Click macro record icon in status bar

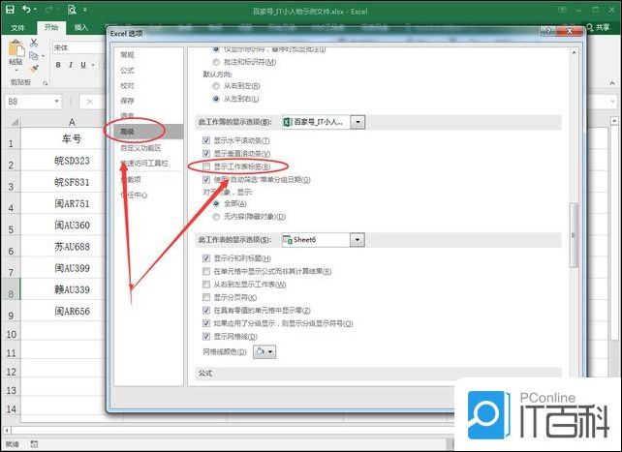[34, 444]
